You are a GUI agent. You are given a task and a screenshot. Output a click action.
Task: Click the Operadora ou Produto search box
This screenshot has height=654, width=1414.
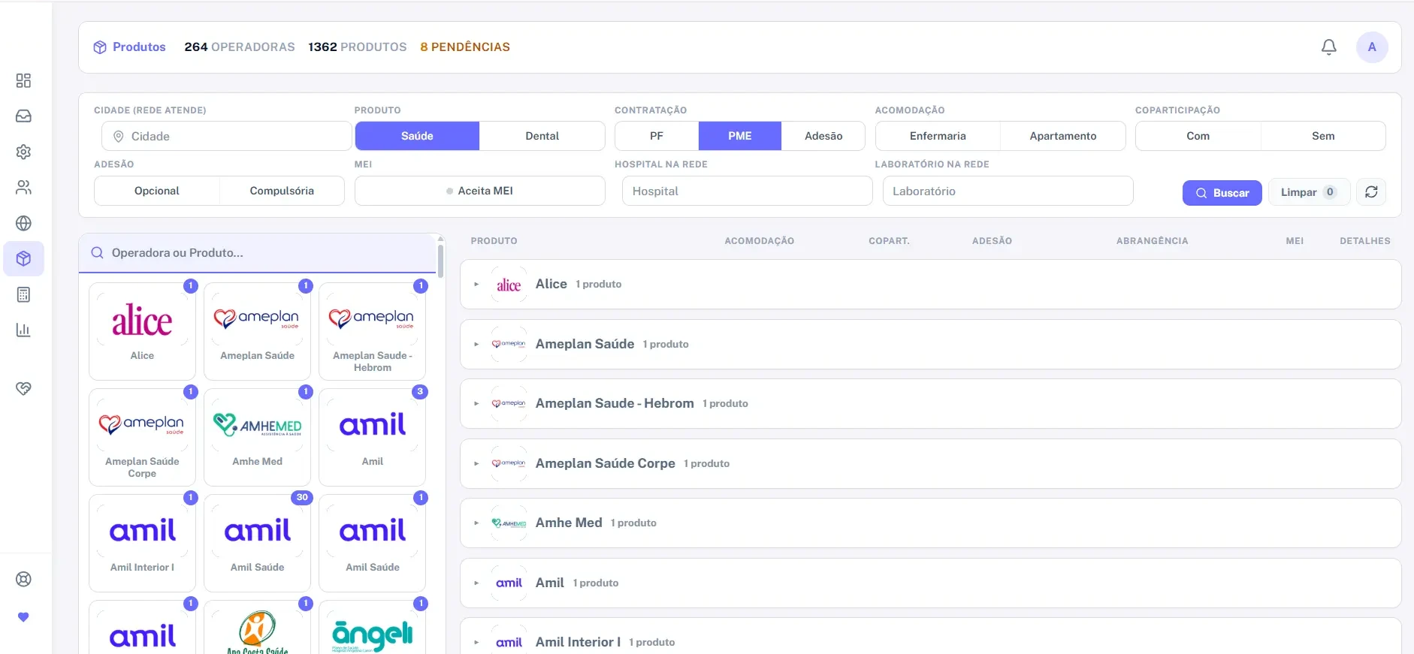[257, 253]
